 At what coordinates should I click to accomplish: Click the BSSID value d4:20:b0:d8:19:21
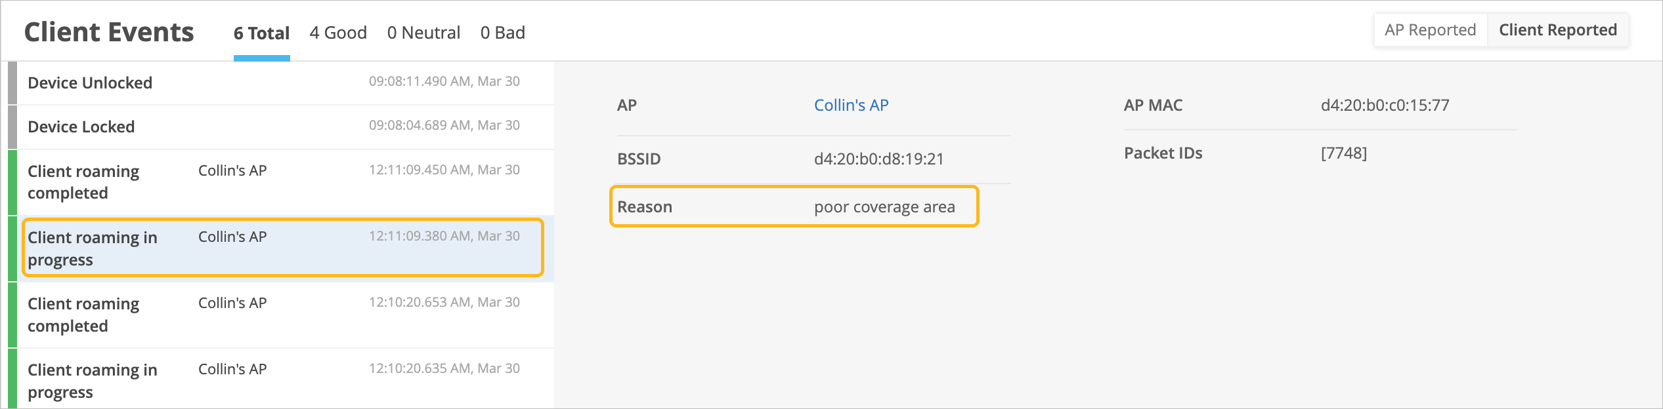tap(878, 159)
